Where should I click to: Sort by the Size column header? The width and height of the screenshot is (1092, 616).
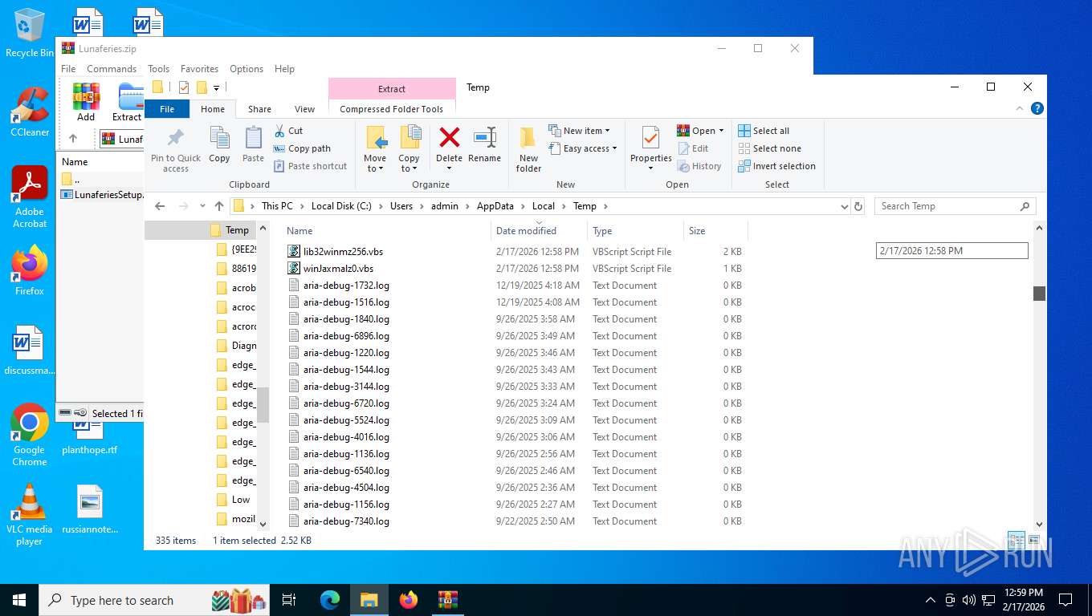pyautogui.click(x=697, y=230)
